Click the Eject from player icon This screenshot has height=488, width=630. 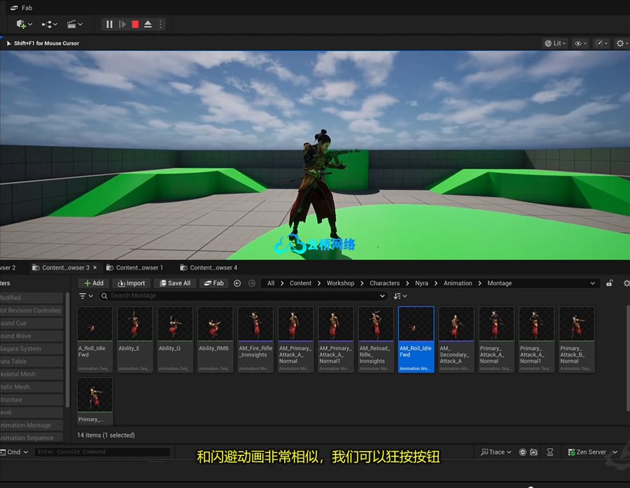tap(148, 24)
